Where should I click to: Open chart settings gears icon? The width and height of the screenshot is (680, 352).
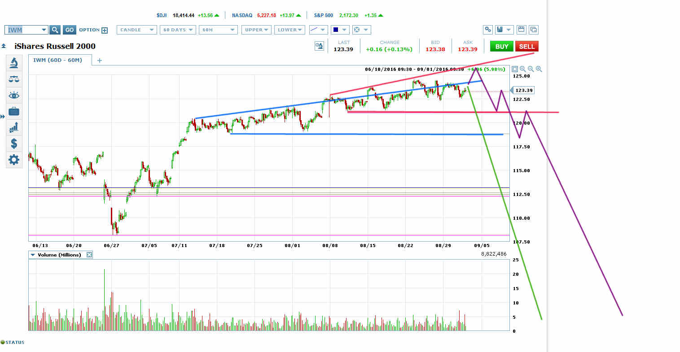[x=488, y=30]
